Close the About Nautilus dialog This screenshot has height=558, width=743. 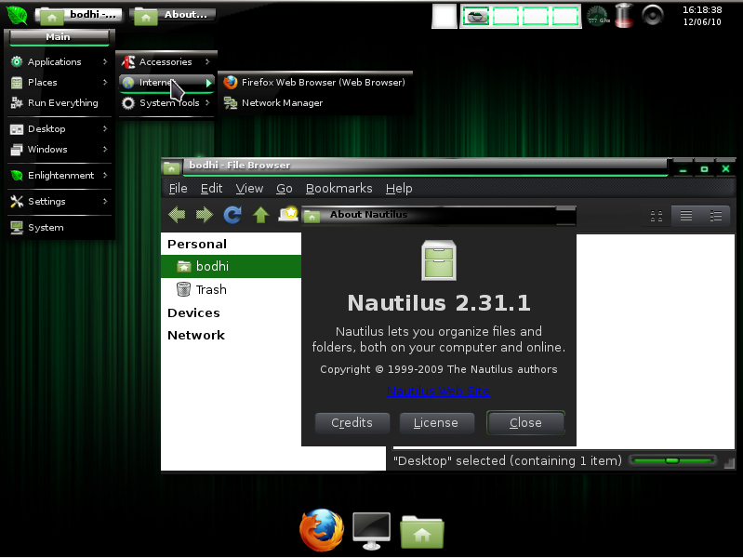[x=525, y=422]
